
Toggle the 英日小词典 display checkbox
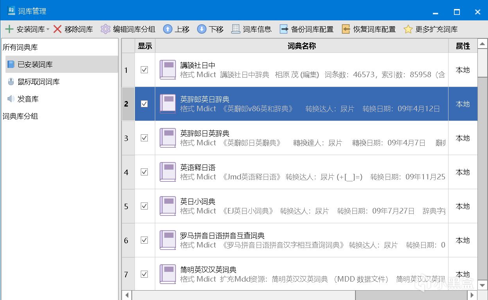(144, 206)
